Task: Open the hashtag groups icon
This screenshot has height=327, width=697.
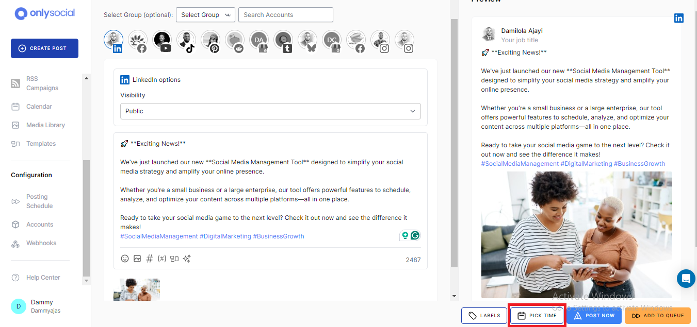Action: pos(150,259)
